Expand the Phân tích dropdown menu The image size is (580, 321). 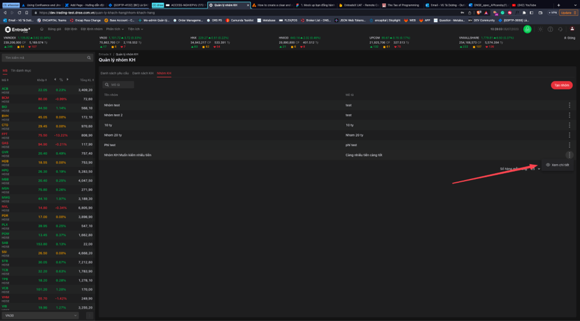pyautogui.click(x=115, y=29)
